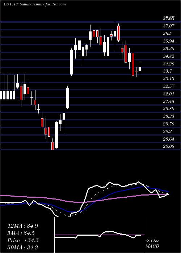
Task: Click the tall white gap-up candle near 35.38
Action: 72,62
